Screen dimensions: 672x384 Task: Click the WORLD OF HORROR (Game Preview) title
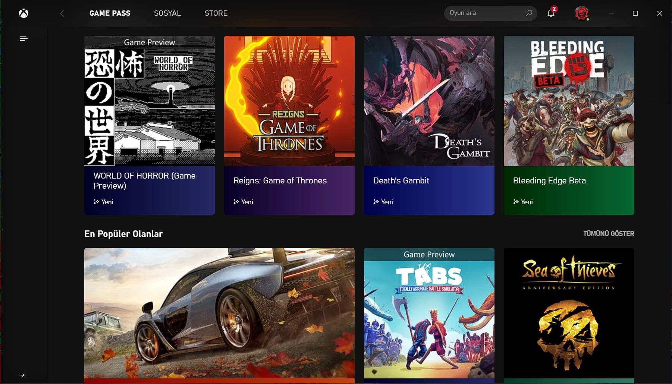pyautogui.click(x=145, y=181)
